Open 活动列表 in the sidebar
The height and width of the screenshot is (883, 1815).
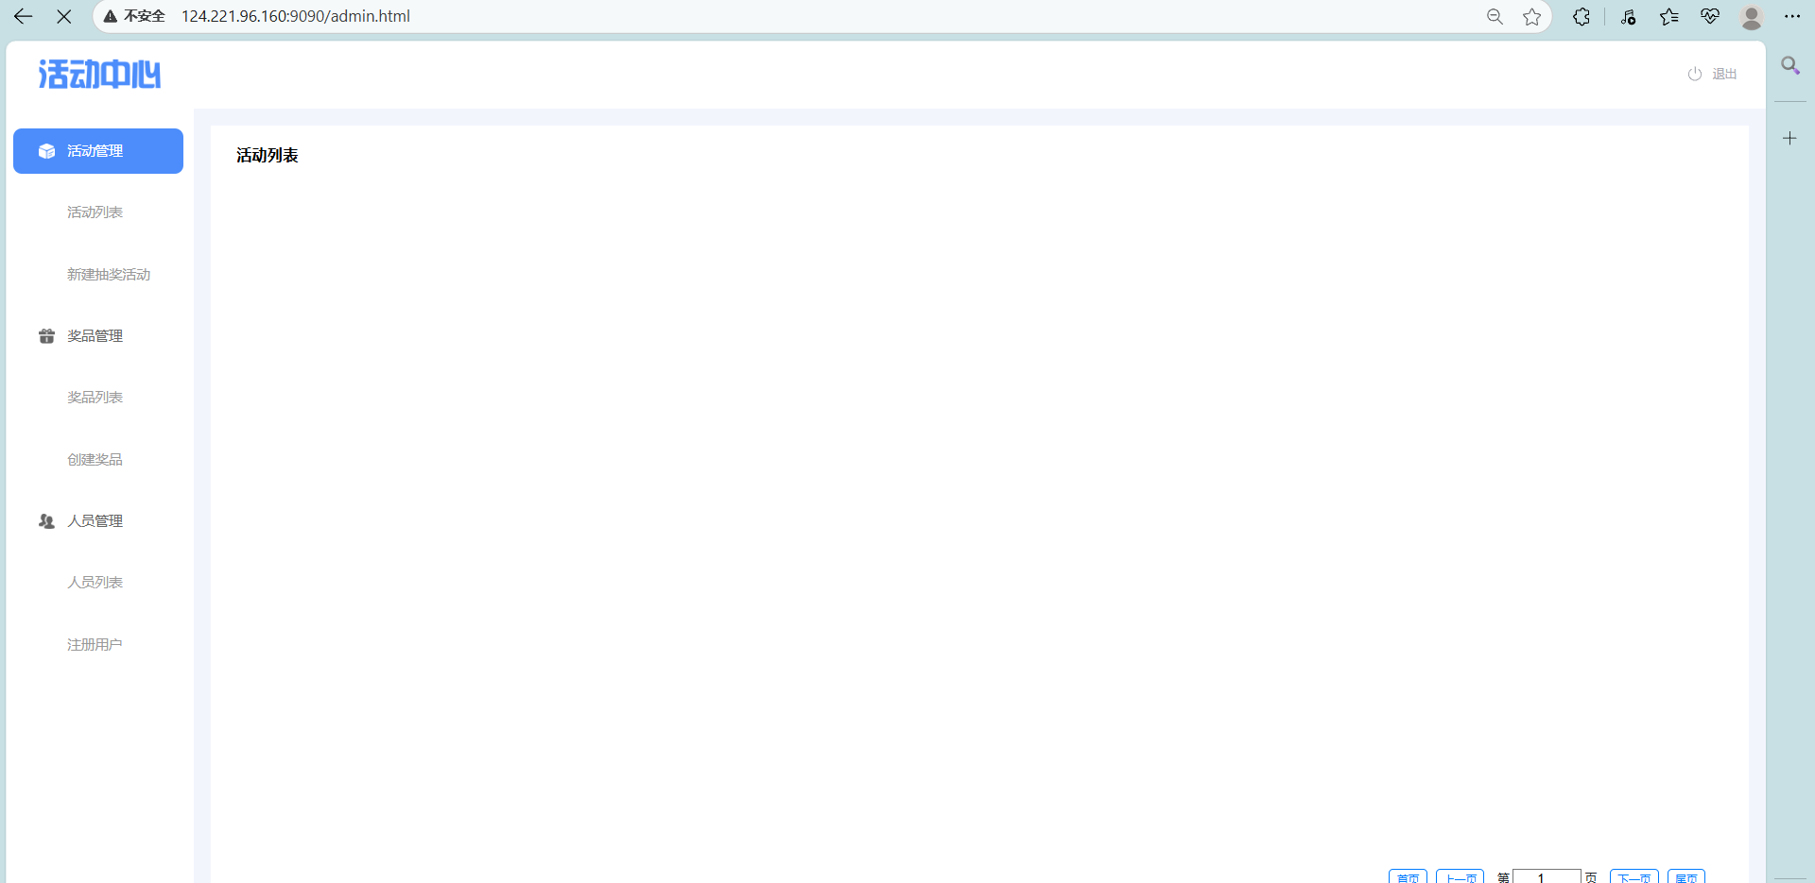click(x=95, y=212)
